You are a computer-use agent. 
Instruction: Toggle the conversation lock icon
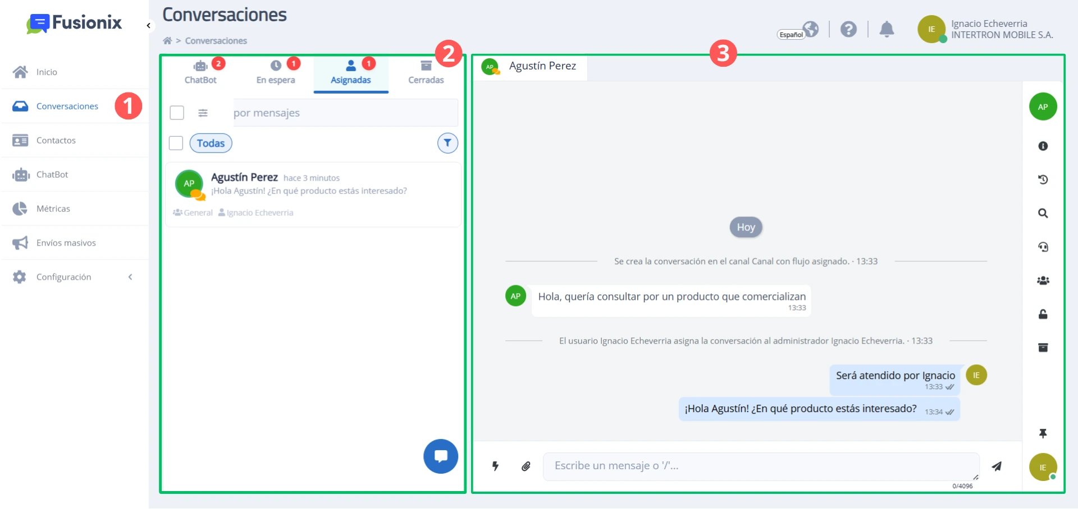point(1043,314)
